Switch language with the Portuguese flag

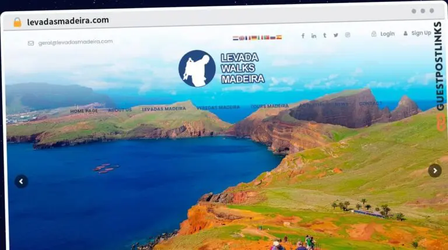(267, 37)
